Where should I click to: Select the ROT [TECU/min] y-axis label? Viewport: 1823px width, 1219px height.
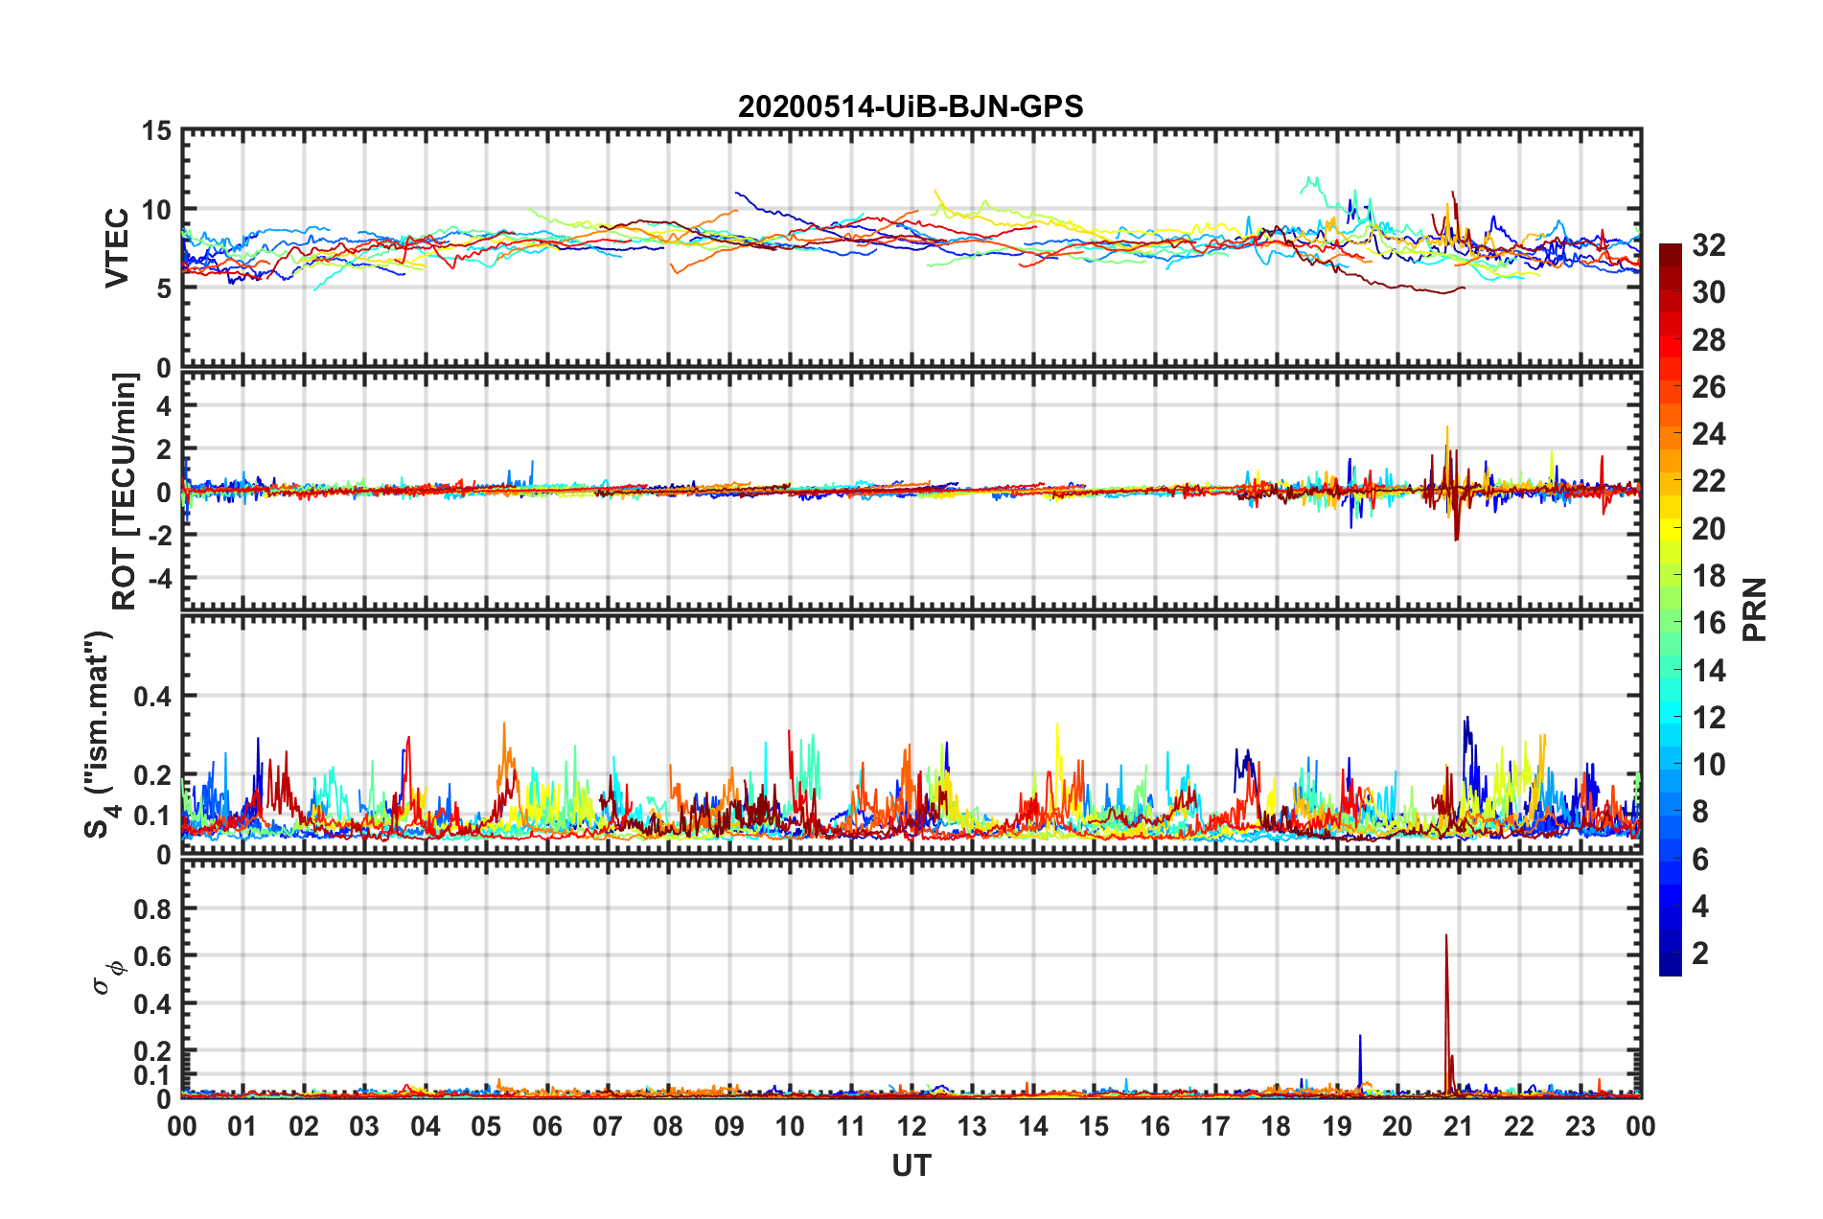point(124,492)
